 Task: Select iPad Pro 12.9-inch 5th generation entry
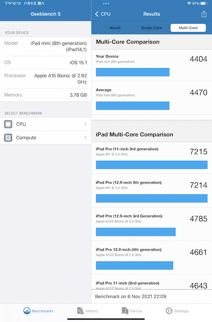pos(152,191)
